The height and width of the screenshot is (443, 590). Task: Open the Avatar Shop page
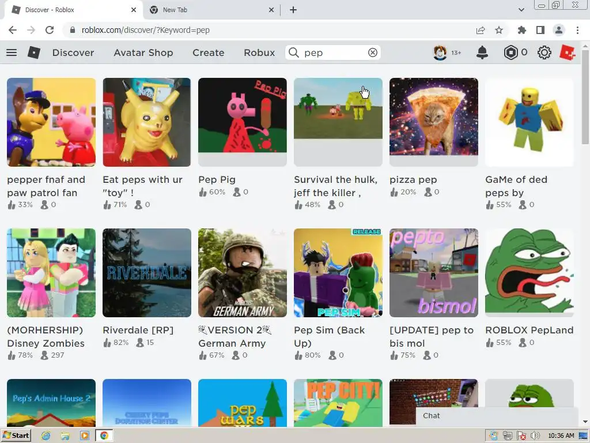[x=143, y=52]
